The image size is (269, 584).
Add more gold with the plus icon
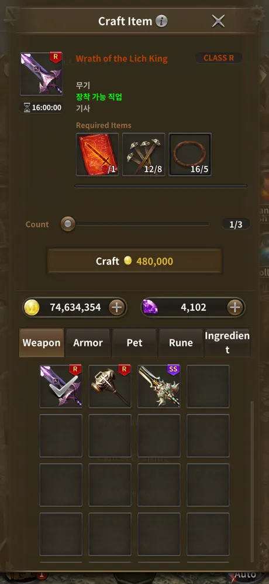pos(117,307)
